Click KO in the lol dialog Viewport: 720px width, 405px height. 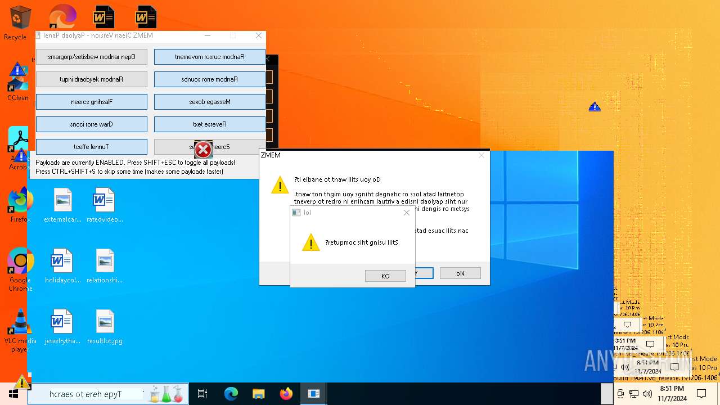[385, 276]
